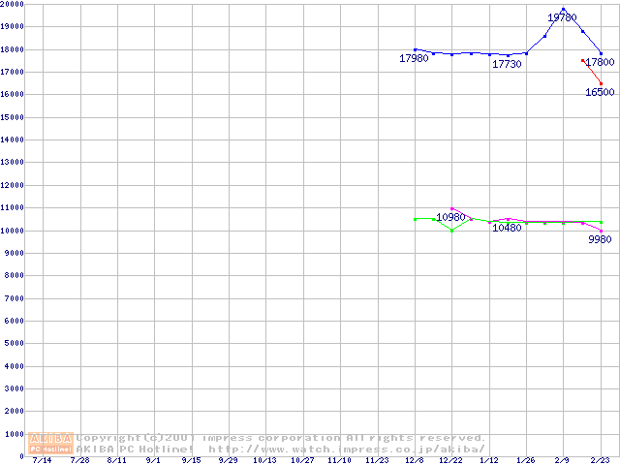
Task: Click the 4000 y-axis label
Action: click(x=15, y=366)
